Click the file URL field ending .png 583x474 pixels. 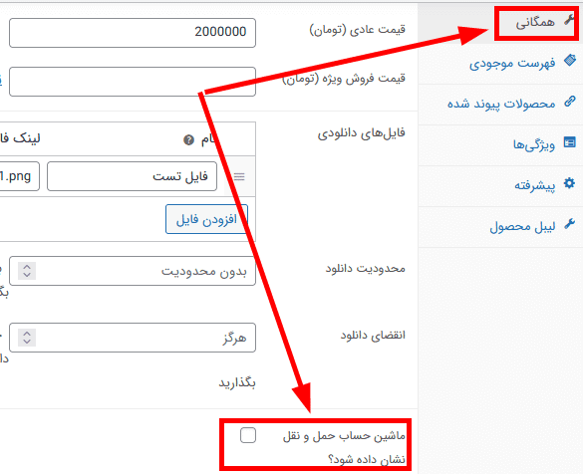pos(19,176)
